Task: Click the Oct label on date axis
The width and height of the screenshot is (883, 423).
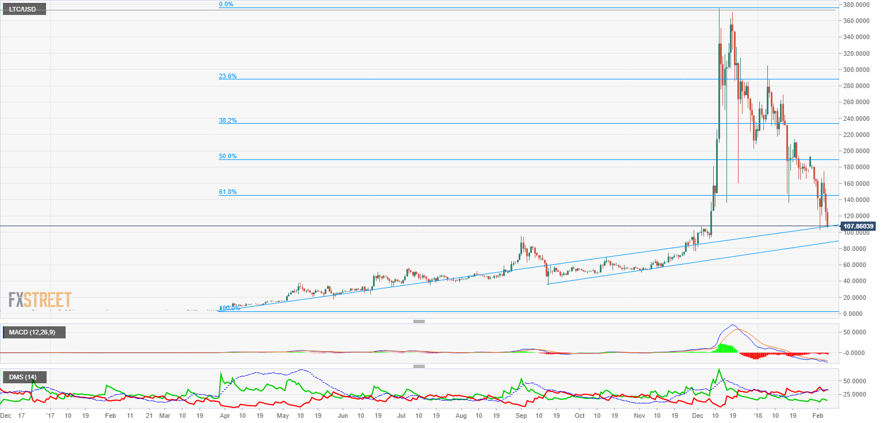Action: [580, 414]
